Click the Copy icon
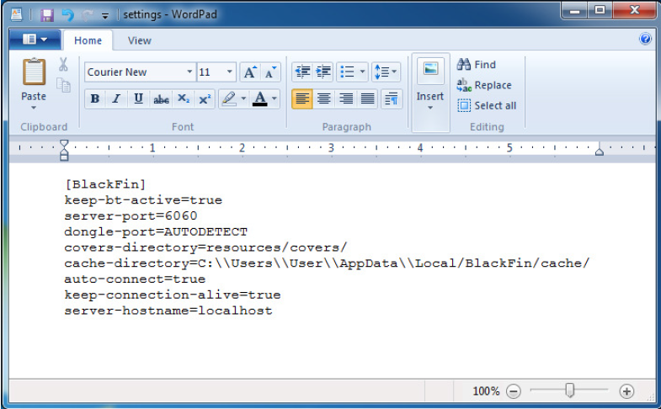This screenshot has width=661, height=409. coord(63,86)
